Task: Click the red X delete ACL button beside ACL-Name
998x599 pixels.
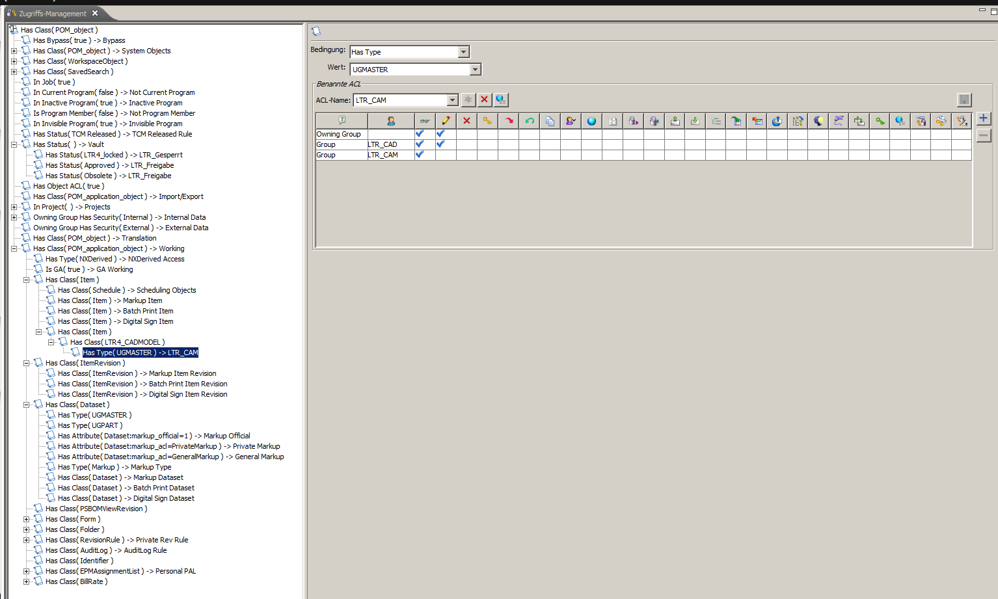Action: point(484,100)
